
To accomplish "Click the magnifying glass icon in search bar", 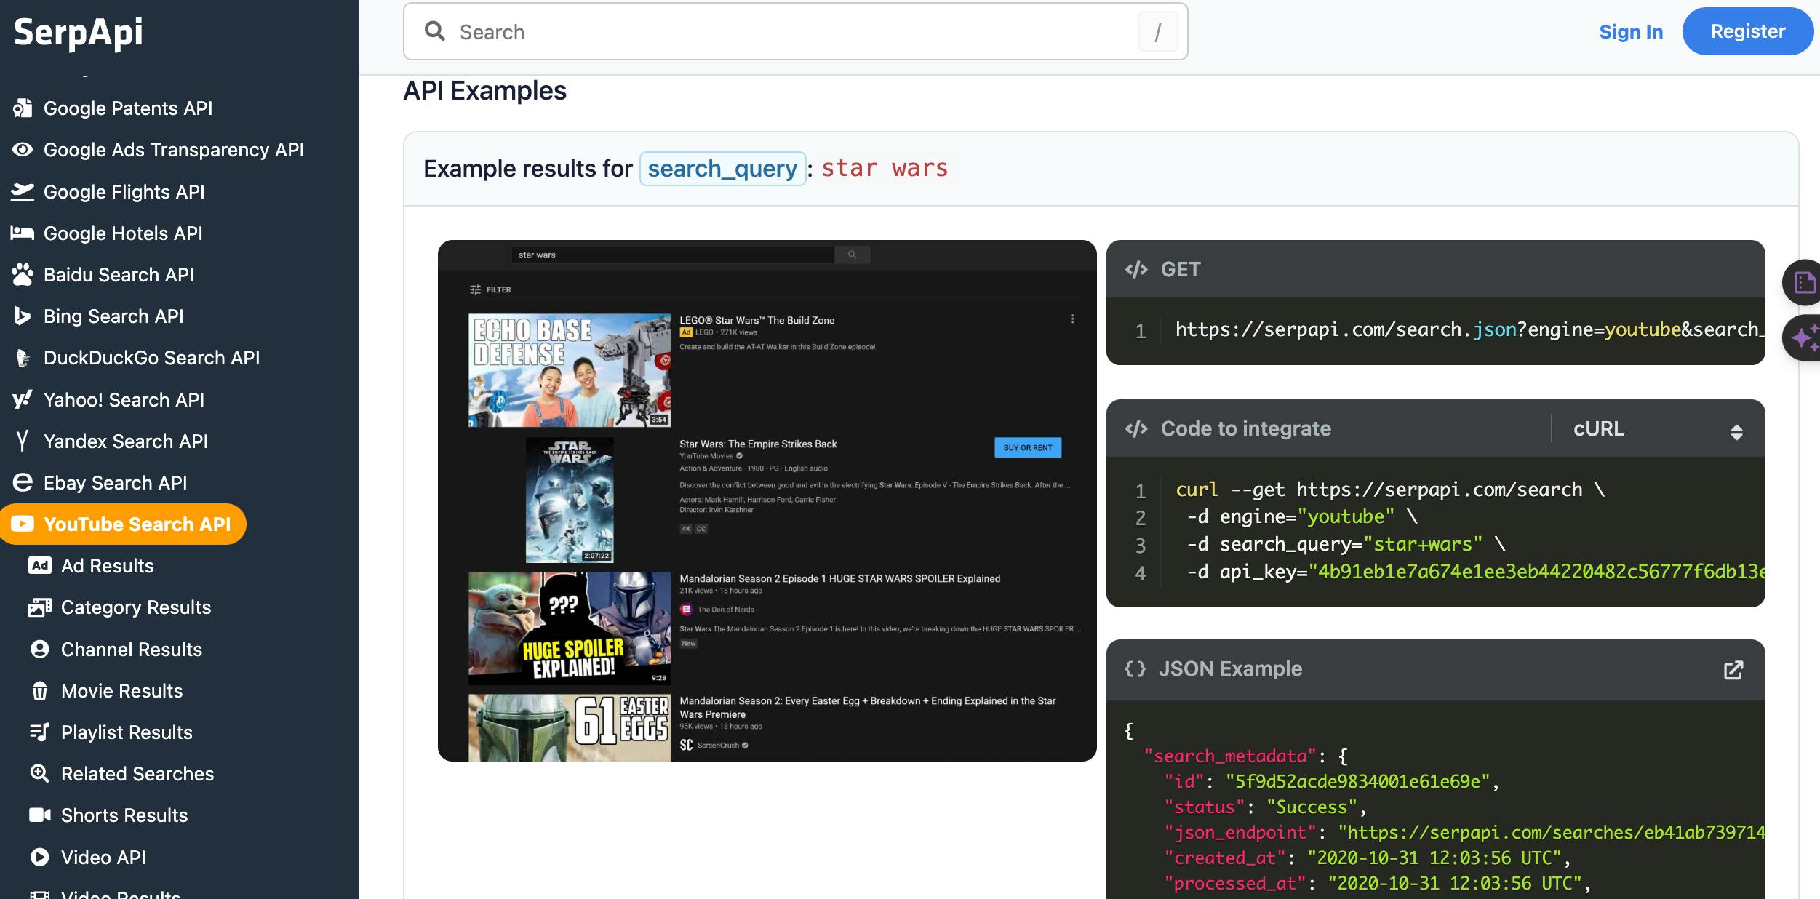I will (x=435, y=31).
